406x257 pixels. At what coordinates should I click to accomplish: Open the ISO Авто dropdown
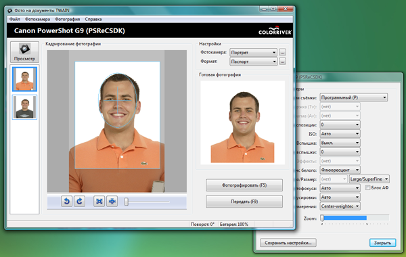[340, 134]
